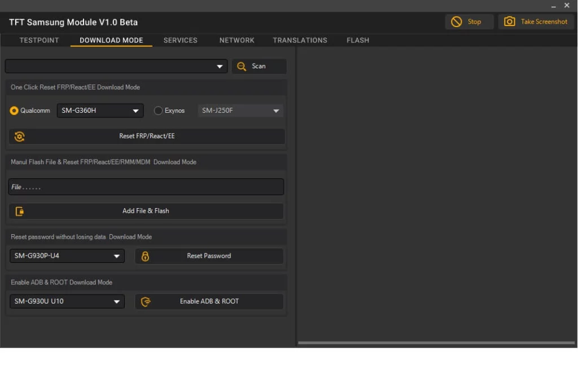Click the Scan button text
The height and width of the screenshot is (374, 578).
259,66
